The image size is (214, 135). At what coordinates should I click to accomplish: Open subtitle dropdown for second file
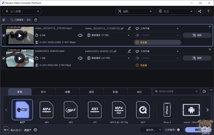point(157,51)
